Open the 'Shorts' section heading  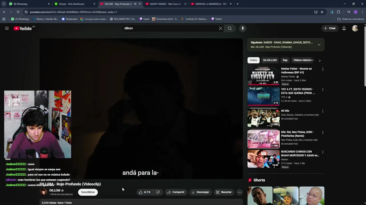coord(259,180)
